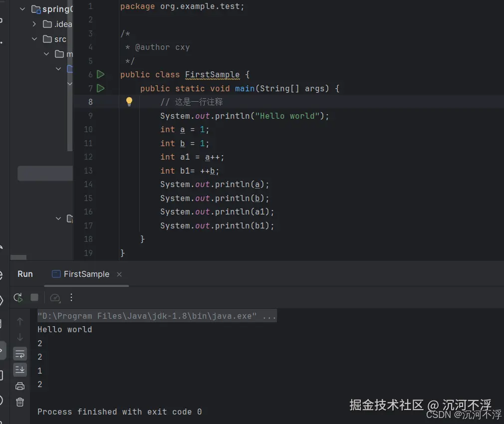
Task: Click the Run tool window title
Action: [25, 274]
